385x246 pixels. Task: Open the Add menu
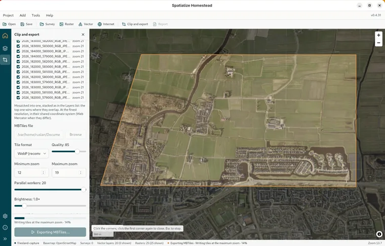pyautogui.click(x=23, y=15)
